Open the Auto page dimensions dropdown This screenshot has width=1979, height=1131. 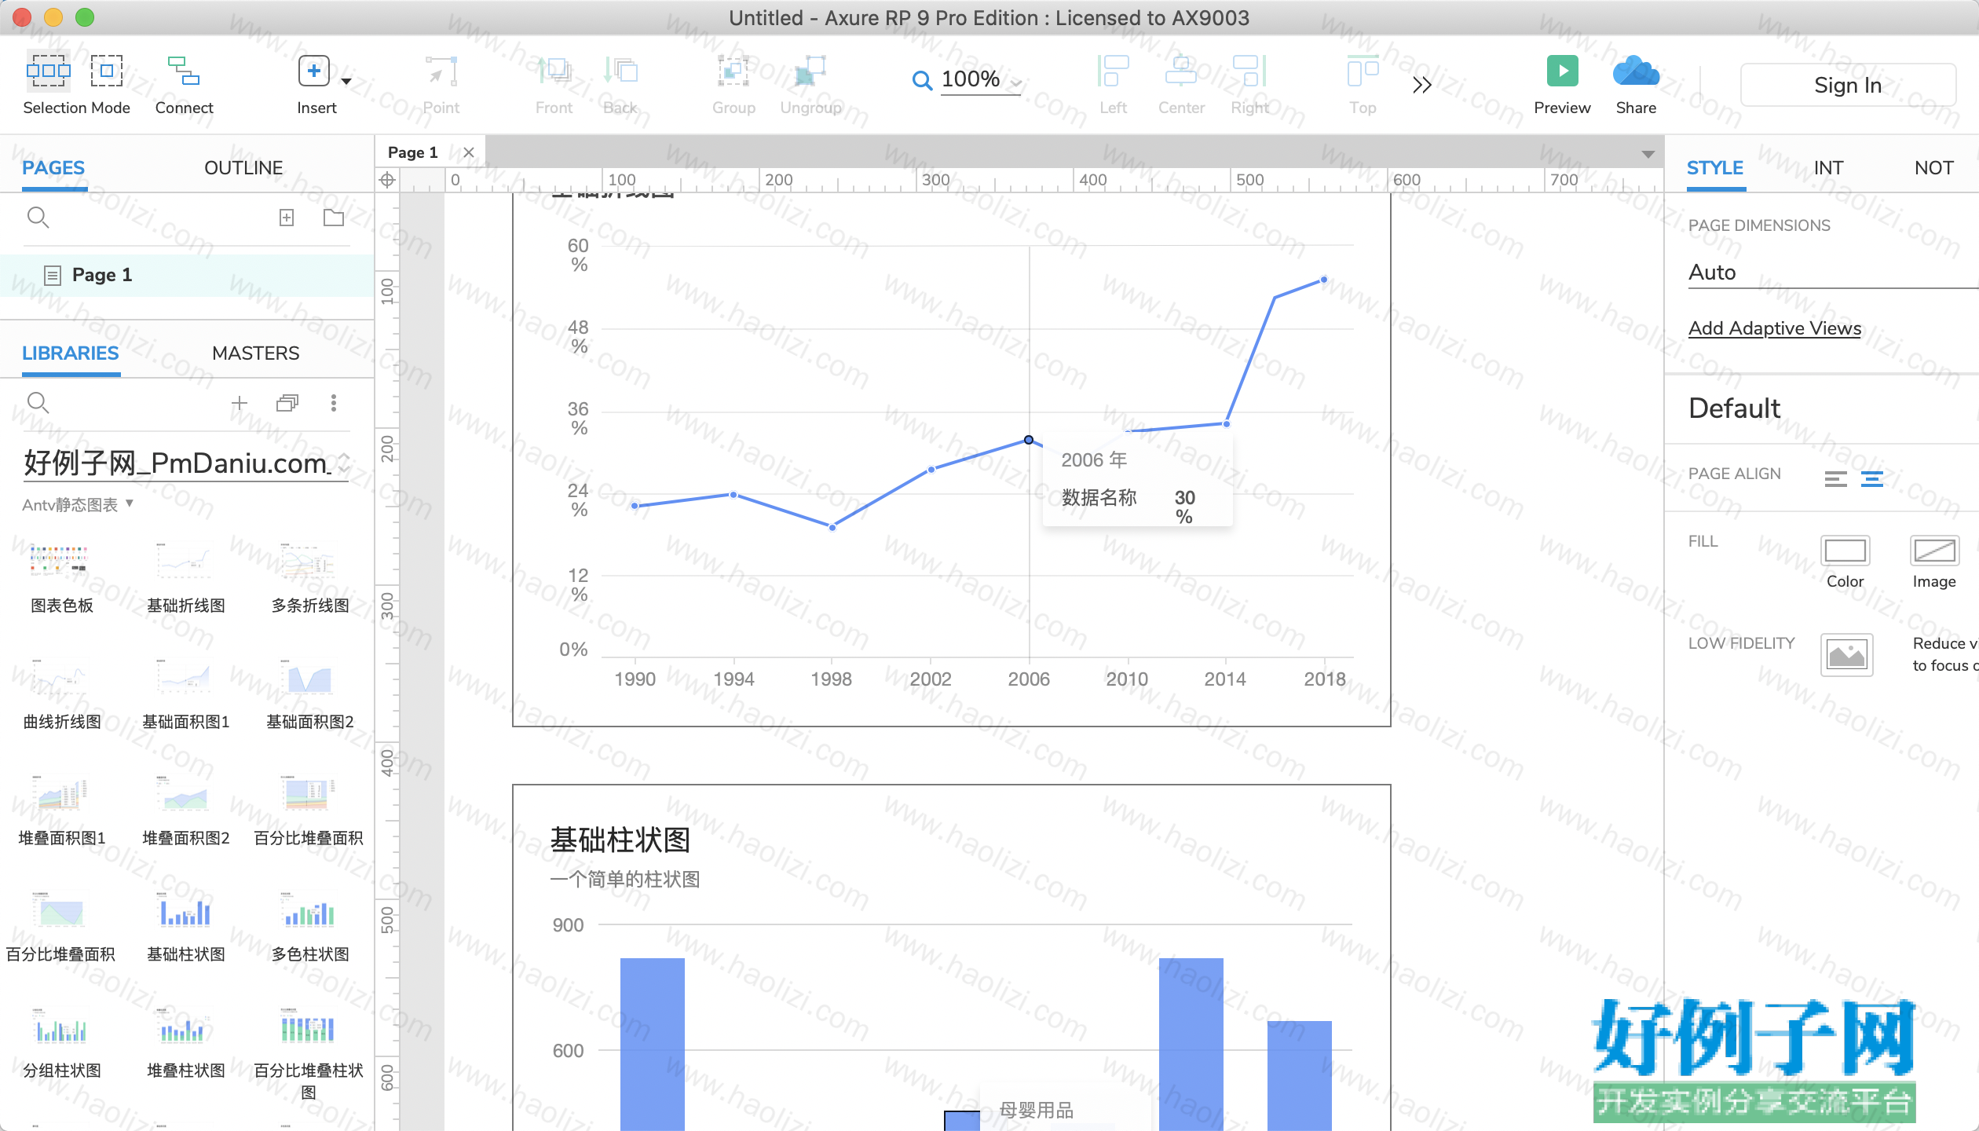(1833, 273)
